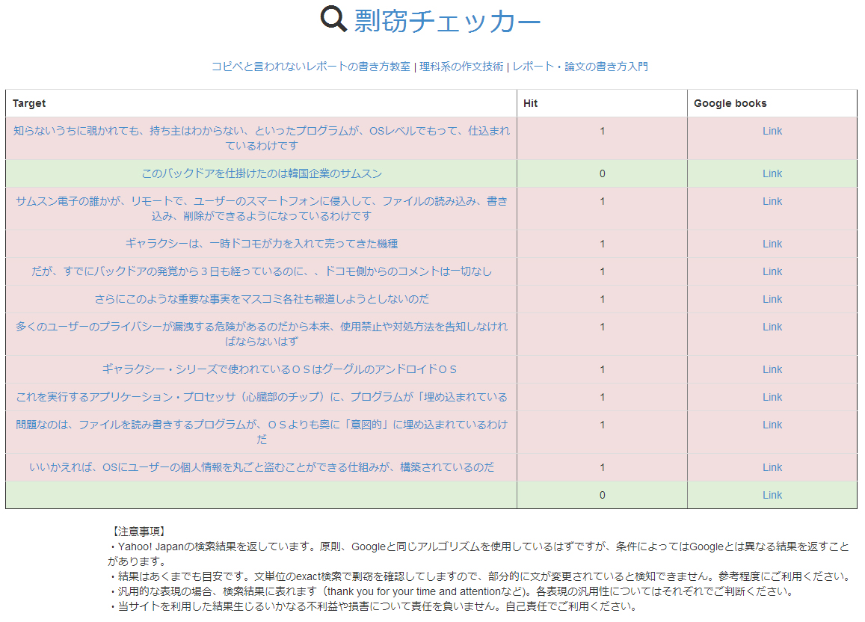Screen dimensions: 865x622
Task: Open Google books Link for 知らないうちに覗かれても row
Action: pyautogui.click(x=772, y=132)
